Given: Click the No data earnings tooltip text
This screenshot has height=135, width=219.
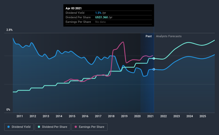Looking at the screenshot, I should point(100,22).
